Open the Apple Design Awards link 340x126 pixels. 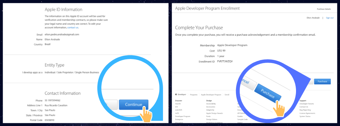[x=214, y=113]
